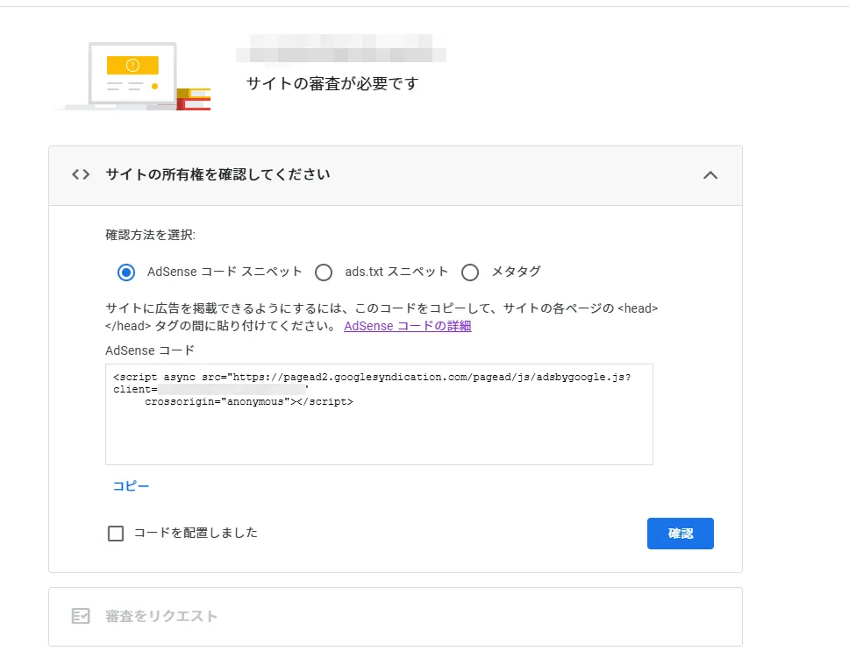Click the 審査をリクエスト checklist icon

81,616
